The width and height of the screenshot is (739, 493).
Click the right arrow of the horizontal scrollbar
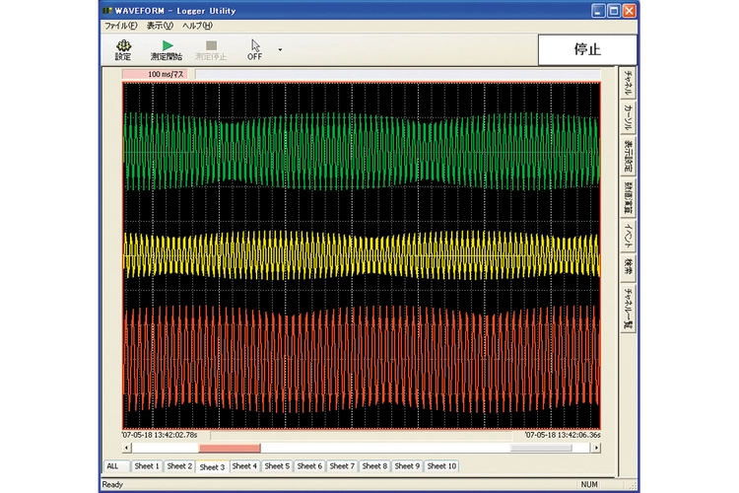(596, 448)
